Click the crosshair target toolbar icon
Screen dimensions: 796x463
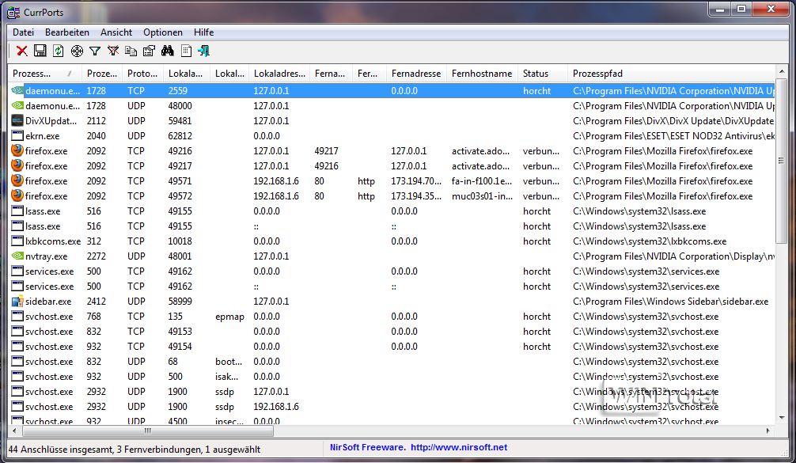(77, 51)
